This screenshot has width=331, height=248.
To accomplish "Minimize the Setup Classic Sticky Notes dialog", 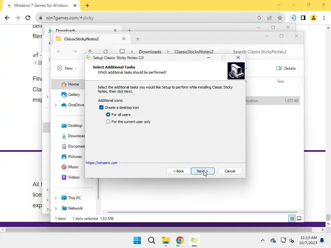I will (209, 57).
